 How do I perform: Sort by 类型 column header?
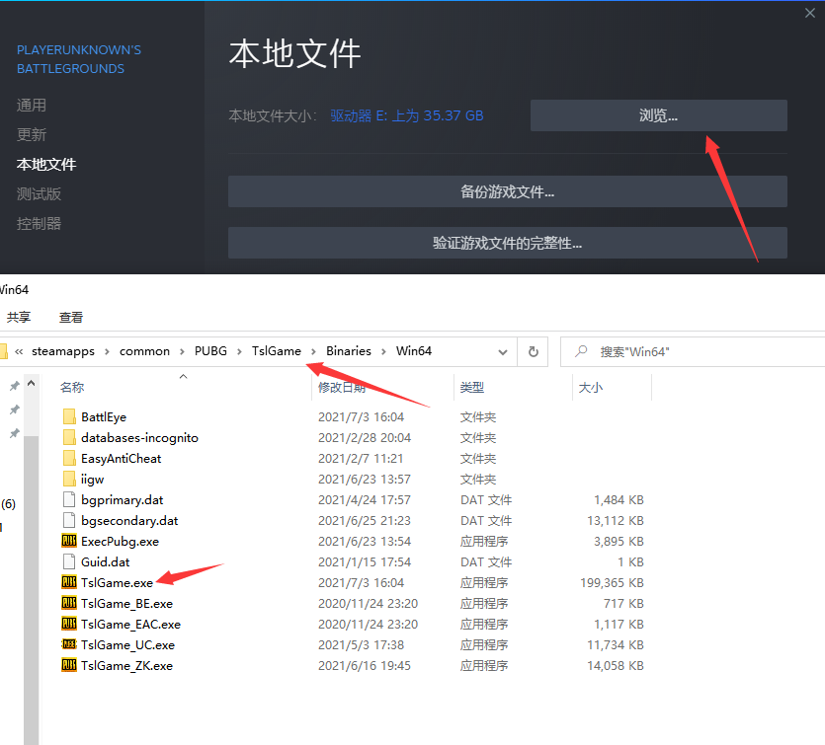point(471,387)
